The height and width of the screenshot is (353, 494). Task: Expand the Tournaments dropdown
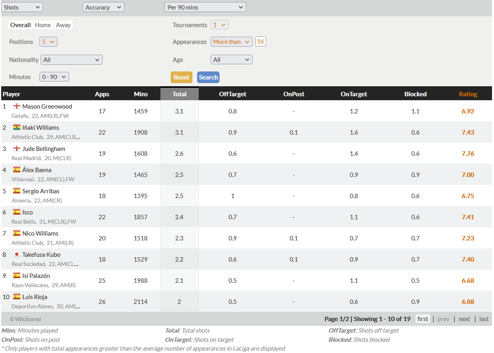219,25
